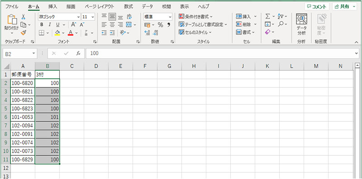Viewport: 362px width, 179px height.
Task: Click the Format Painter brush icon
Action: click(24, 33)
